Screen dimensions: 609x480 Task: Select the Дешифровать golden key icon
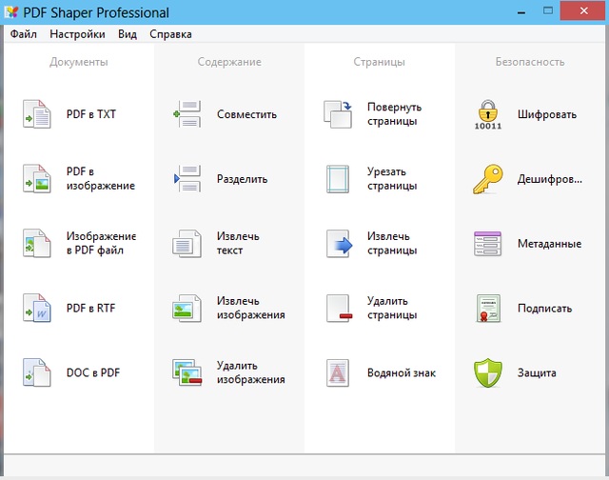(488, 179)
